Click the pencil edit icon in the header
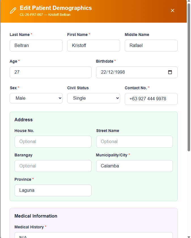Image resolution: width=191 pixels, height=238 pixels. pos(13,10)
